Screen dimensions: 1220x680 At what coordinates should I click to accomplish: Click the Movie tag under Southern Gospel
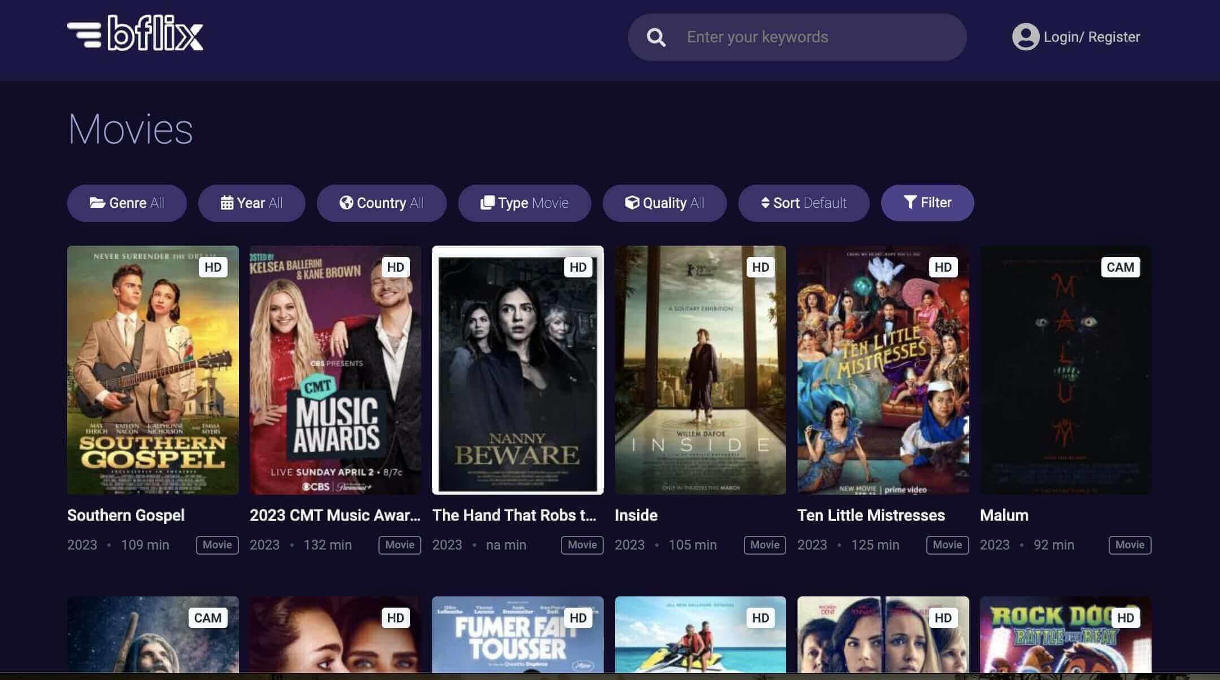point(217,545)
